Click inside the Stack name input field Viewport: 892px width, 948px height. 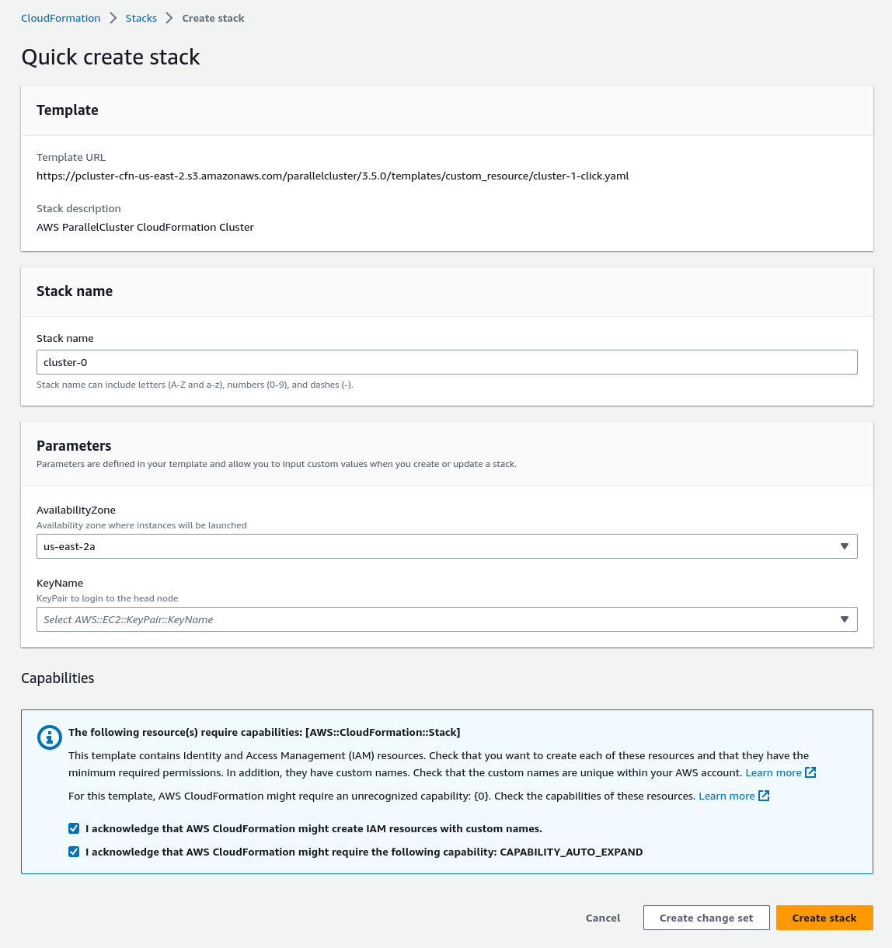(x=447, y=362)
